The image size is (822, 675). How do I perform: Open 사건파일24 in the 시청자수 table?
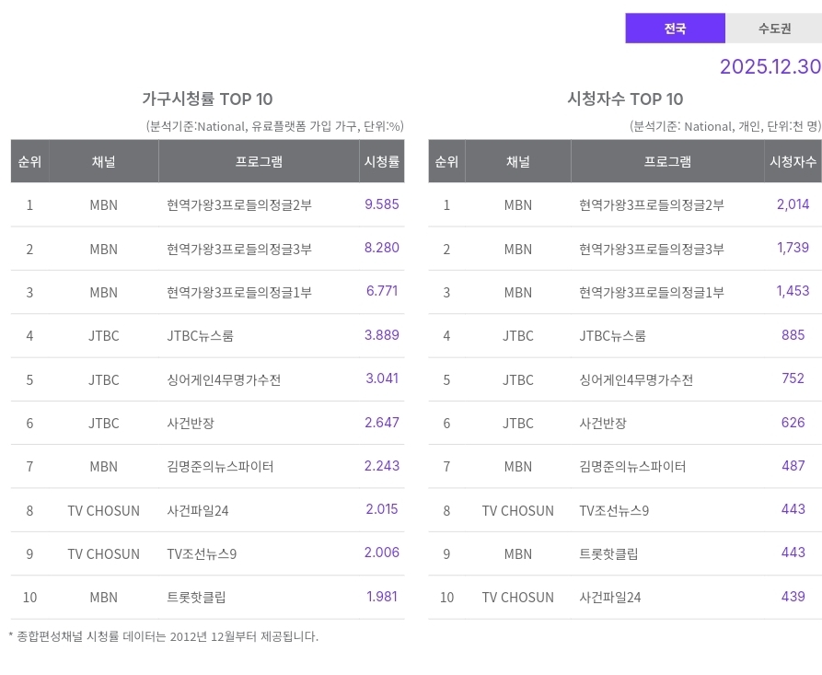pyautogui.click(x=610, y=598)
